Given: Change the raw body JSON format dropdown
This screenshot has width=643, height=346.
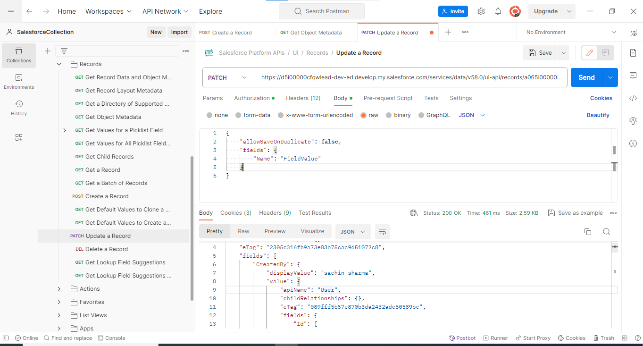Looking at the screenshot, I should (x=472, y=115).
